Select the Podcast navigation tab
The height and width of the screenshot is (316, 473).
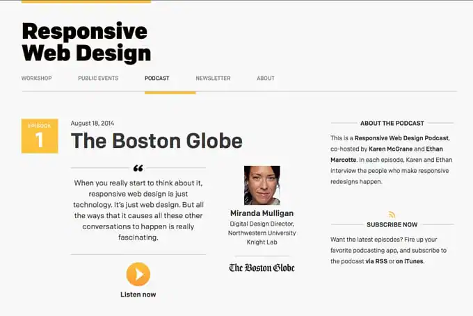point(157,78)
